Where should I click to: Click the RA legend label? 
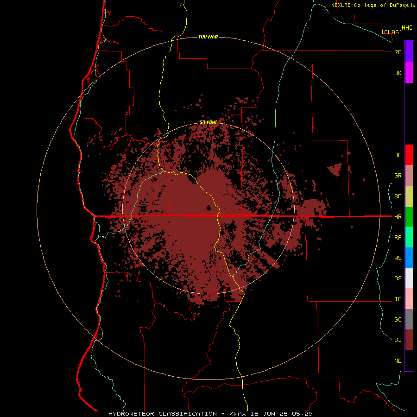(x=398, y=238)
